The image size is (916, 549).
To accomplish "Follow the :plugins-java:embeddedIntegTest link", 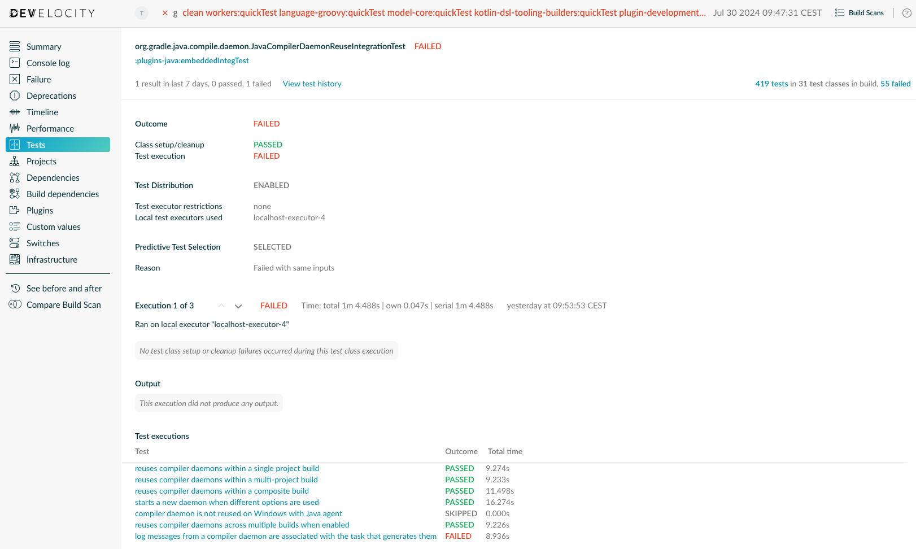I will click(191, 60).
